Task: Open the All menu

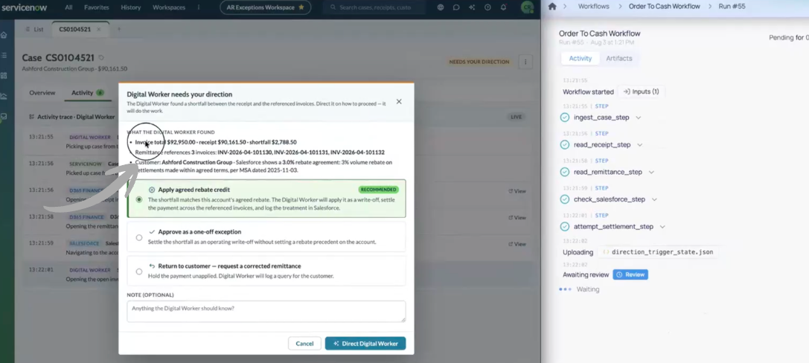Action: [68, 7]
